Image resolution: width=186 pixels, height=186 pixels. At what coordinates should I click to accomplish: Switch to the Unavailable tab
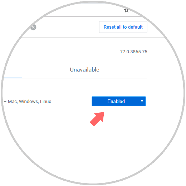click(x=84, y=70)
